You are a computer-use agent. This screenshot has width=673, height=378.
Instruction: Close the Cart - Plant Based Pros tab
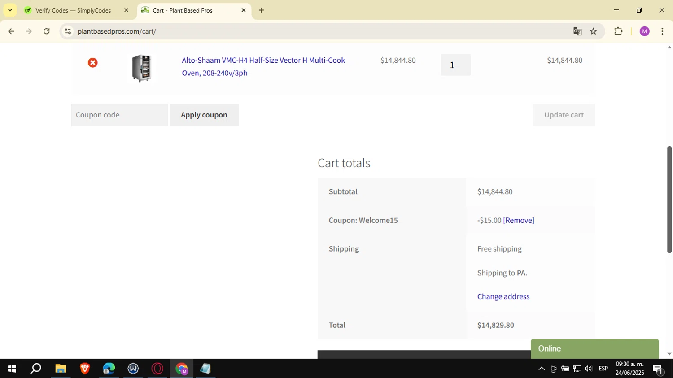[244, 10]
